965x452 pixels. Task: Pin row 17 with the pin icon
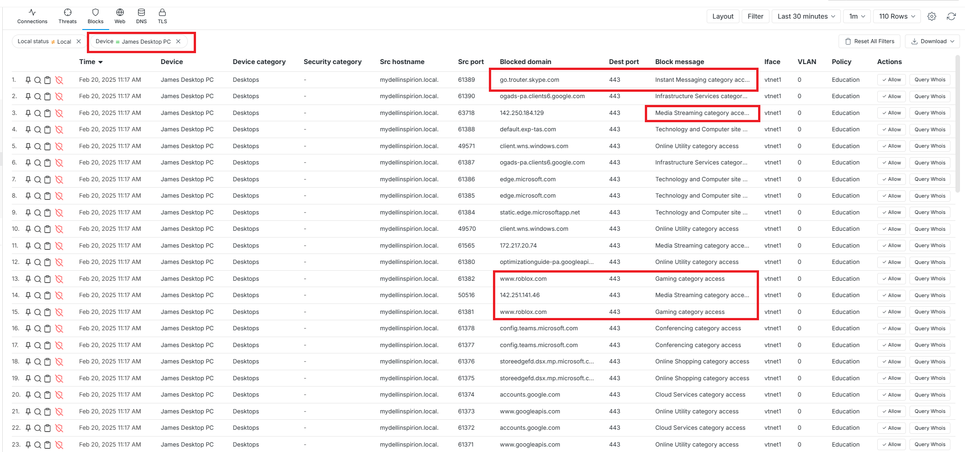[28, 345]
